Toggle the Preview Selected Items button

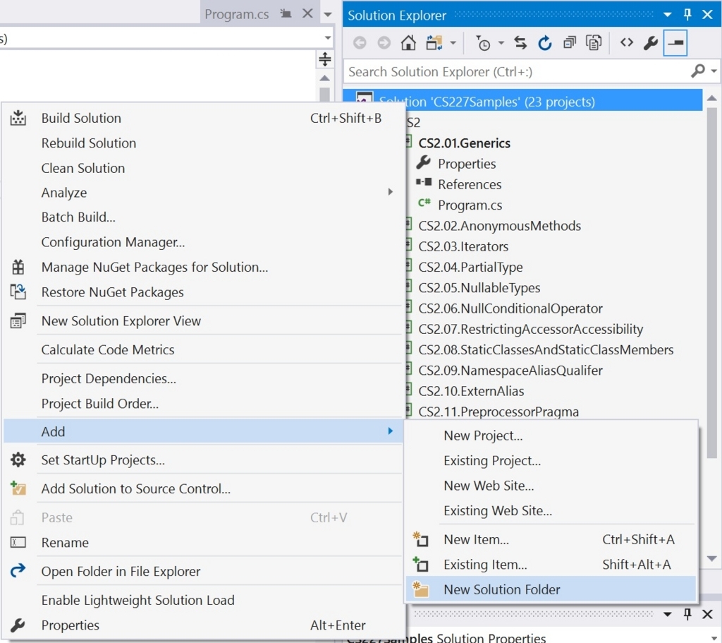point(675,43)
